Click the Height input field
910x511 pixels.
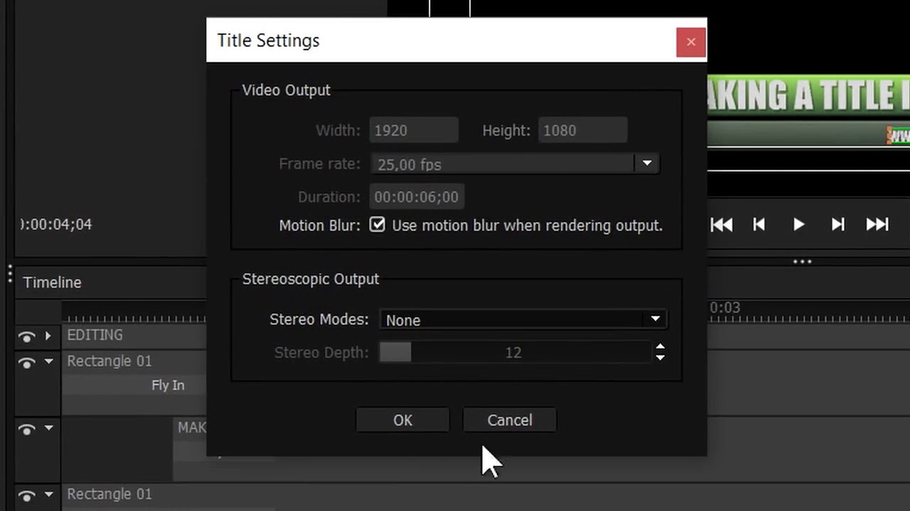tap(582, 131)
